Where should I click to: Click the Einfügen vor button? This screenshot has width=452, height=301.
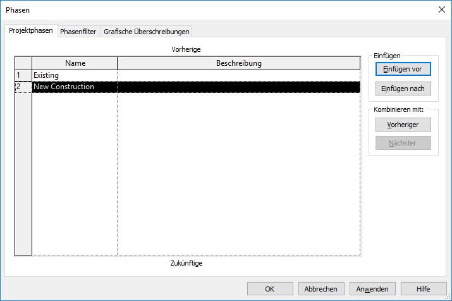click(403, 69)
